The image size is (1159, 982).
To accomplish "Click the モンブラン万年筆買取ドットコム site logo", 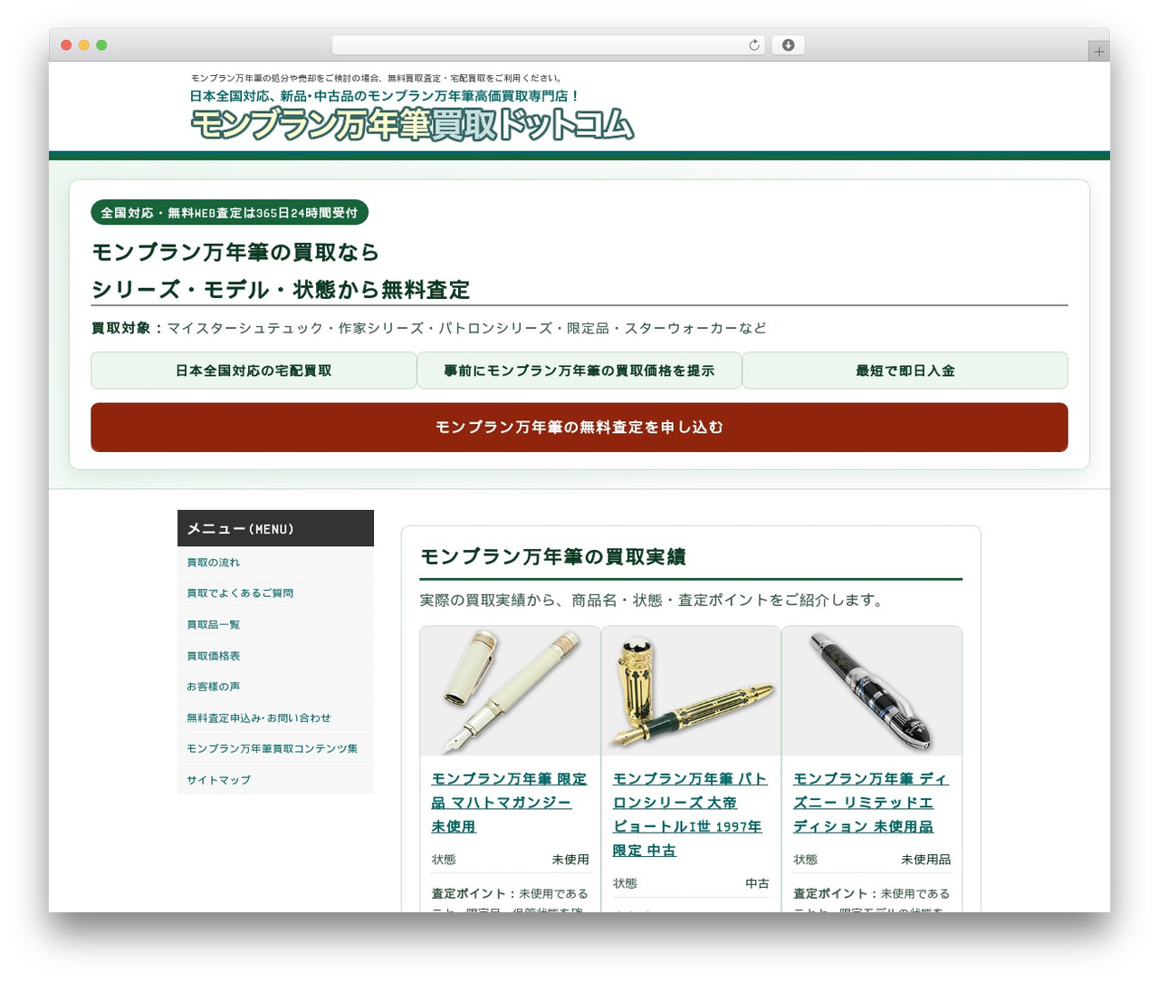I will coord(412,125).
